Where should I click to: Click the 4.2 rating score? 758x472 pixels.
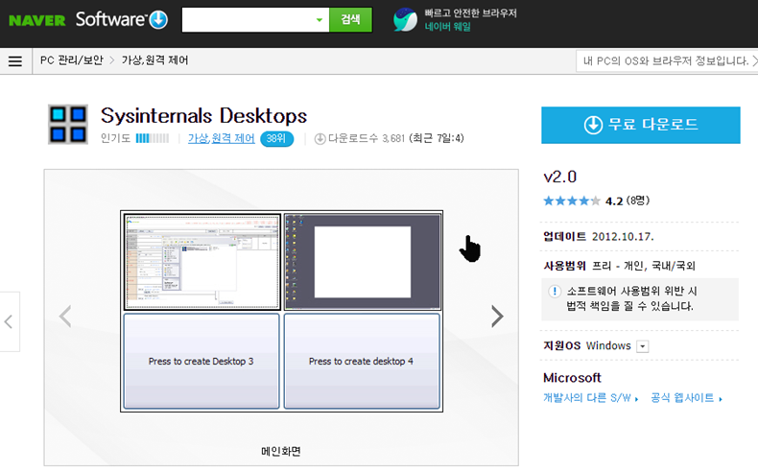[x=614, y=201]
